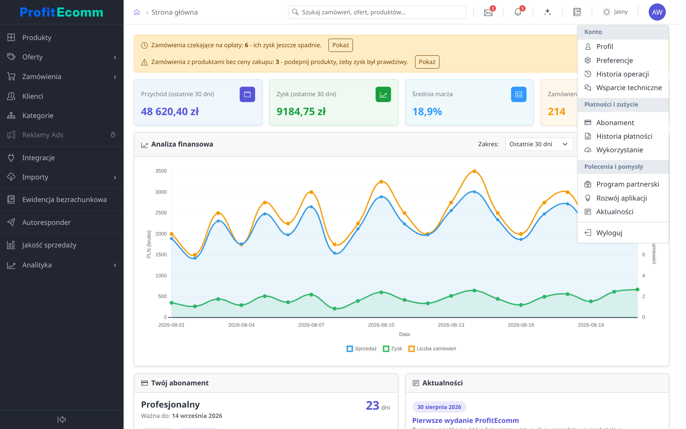Click the order search input field
Image resolution: width=686 pixels, height=429 pixels.
pyautogui.click(x=377, y=12)
